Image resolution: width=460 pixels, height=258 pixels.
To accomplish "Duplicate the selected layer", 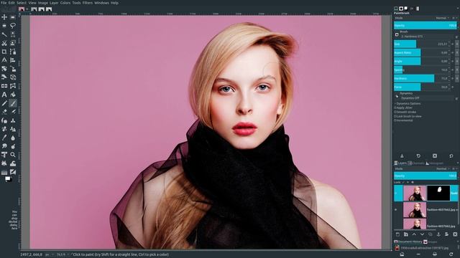I will pyautogui.click(x=431, y=234).
